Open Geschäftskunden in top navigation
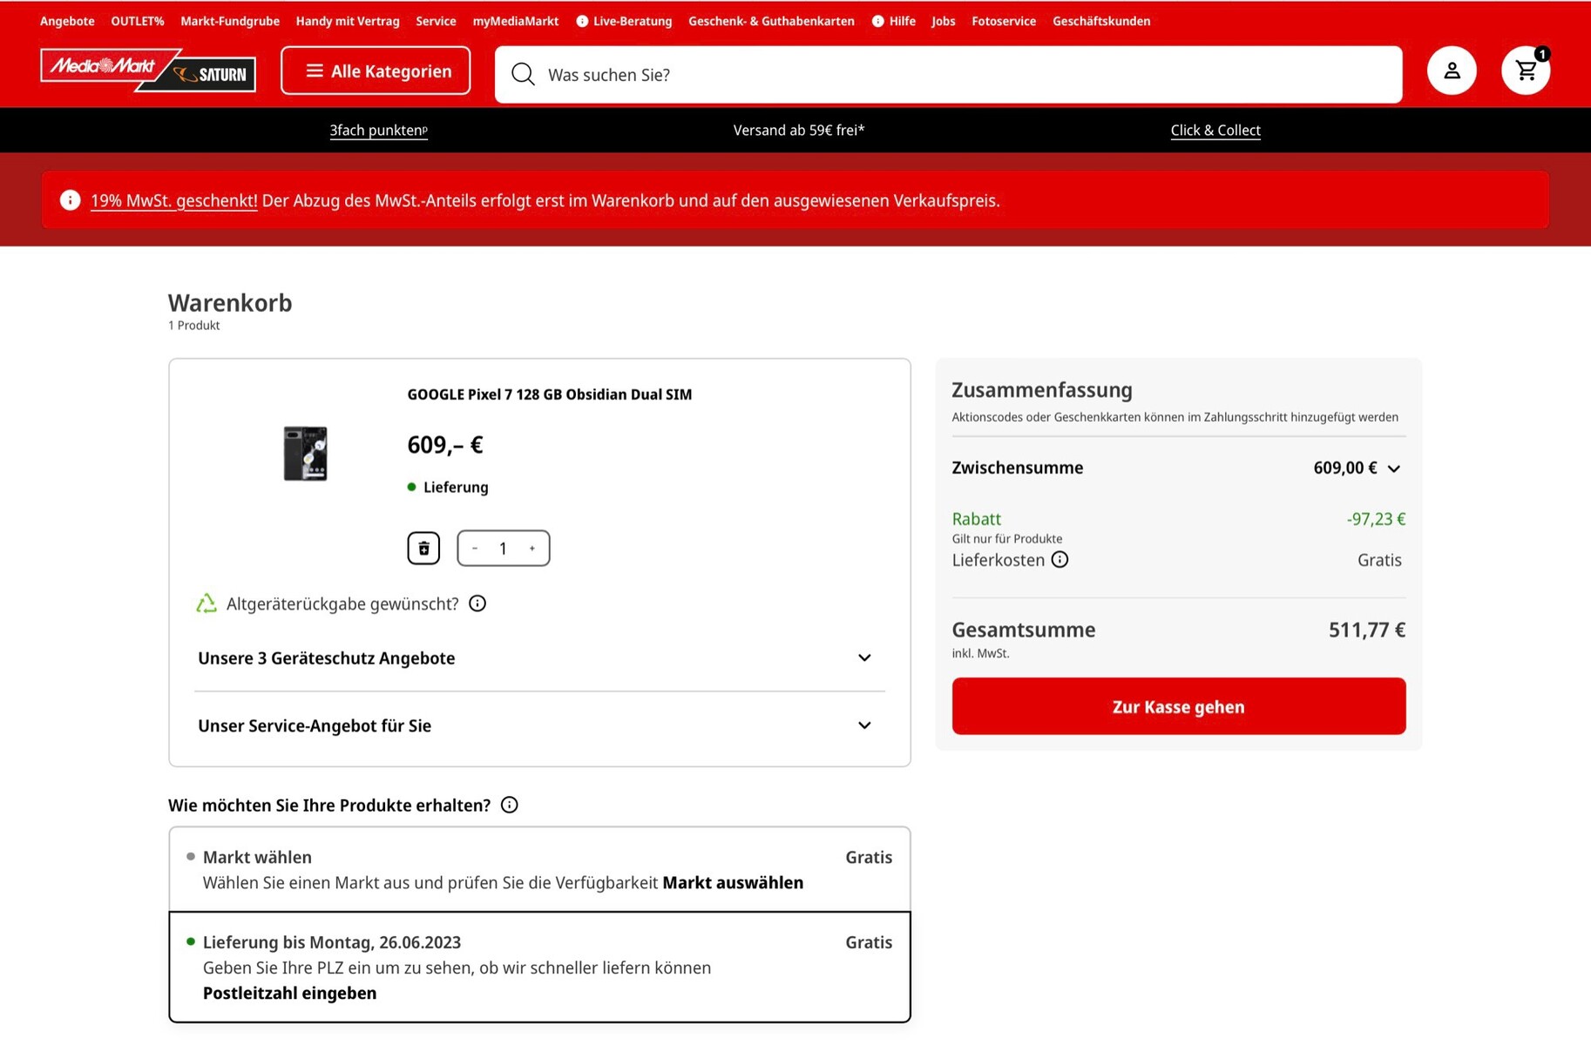This screenshot has width=1591, height=1045. click(1101, 21)
